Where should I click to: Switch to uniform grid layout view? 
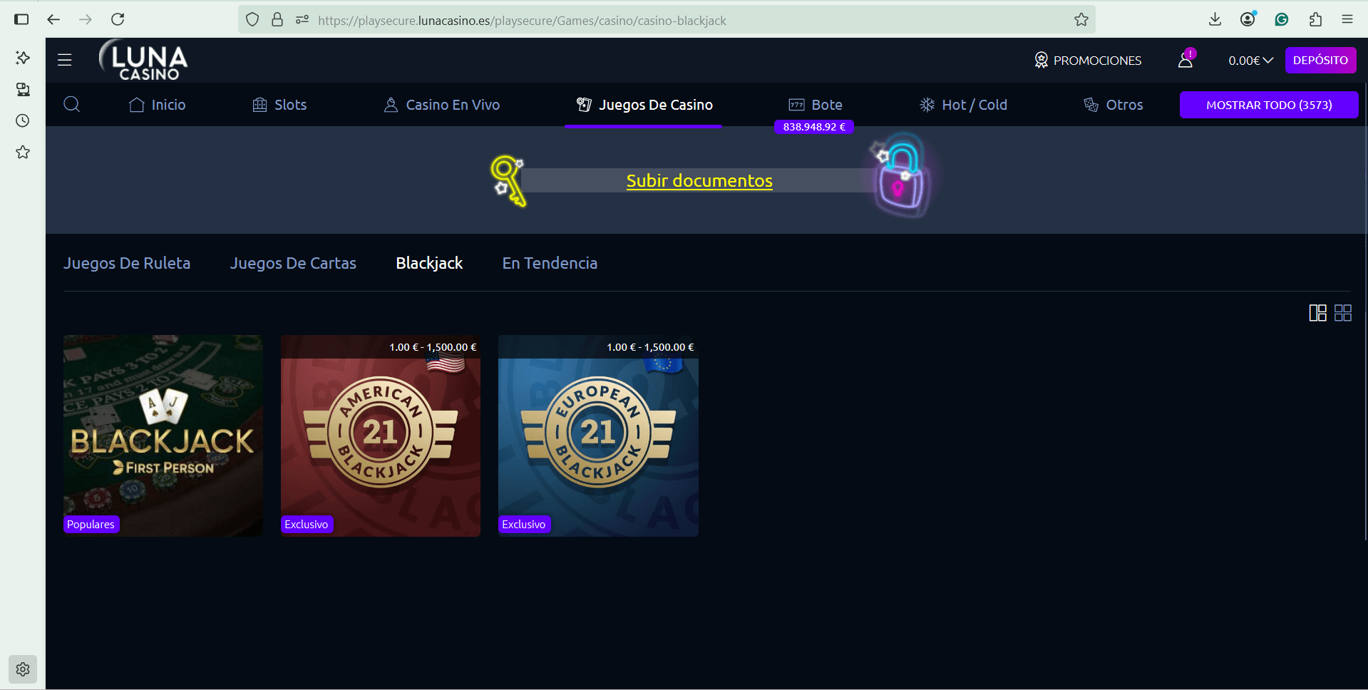tap(1343, 313)
